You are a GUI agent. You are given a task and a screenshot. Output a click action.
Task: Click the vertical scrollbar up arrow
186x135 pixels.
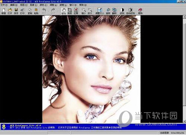(184, 17)
